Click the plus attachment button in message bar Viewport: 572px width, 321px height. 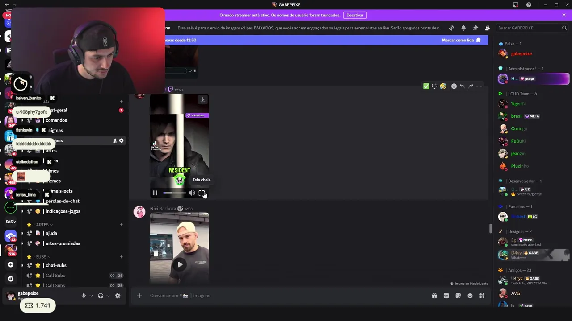point(139,296)
